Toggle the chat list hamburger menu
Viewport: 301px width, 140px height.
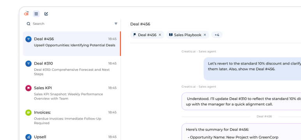36,14
